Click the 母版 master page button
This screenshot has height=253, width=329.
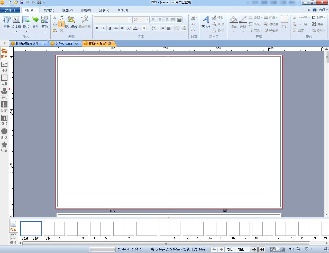(13, 239)
